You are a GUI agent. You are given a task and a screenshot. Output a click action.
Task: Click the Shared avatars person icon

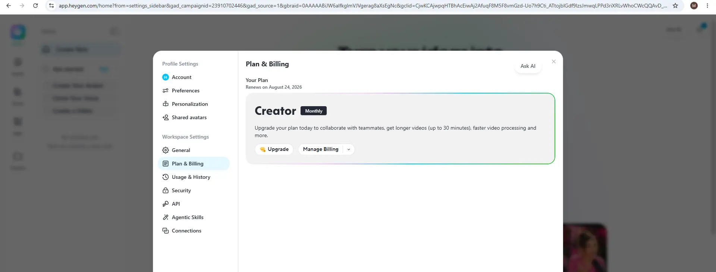point(166,117)
